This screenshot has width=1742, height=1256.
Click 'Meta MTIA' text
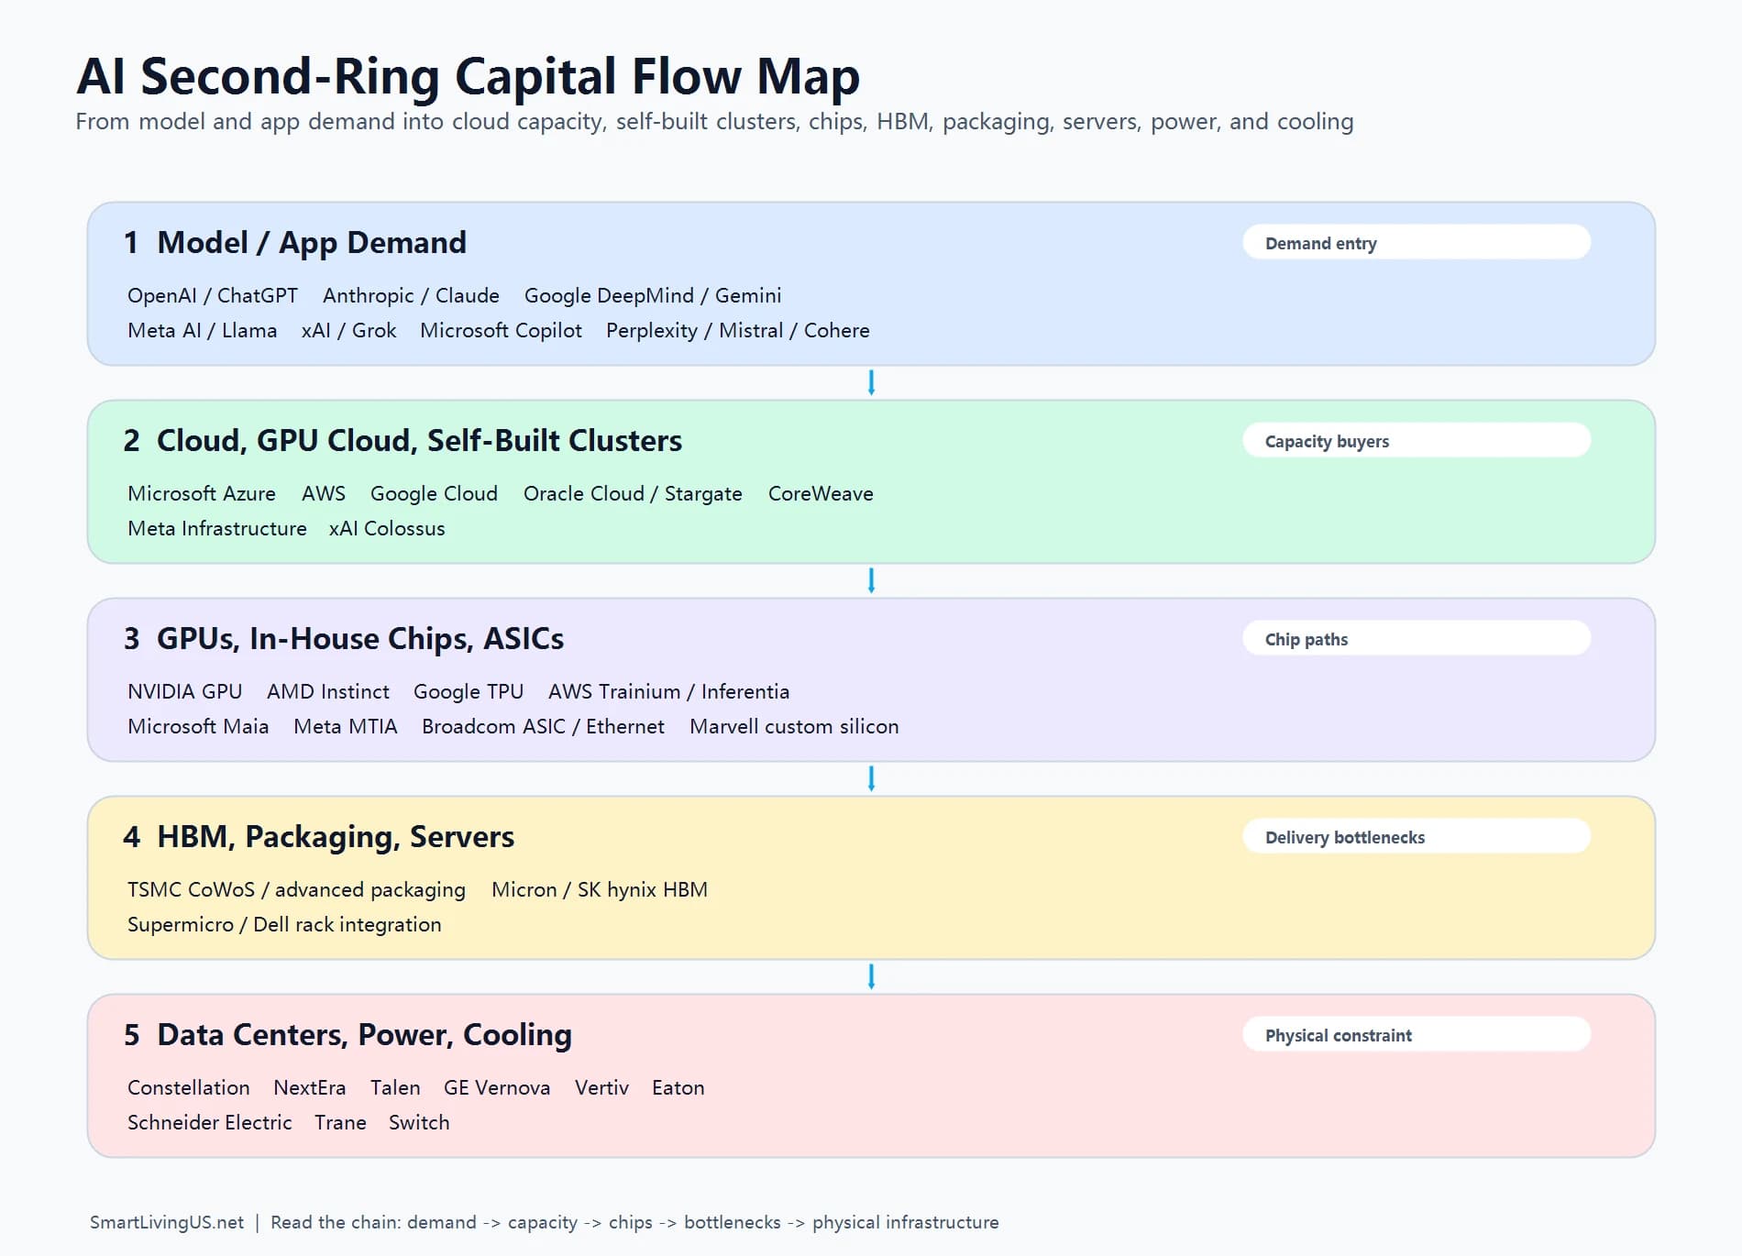pos(345,726)
